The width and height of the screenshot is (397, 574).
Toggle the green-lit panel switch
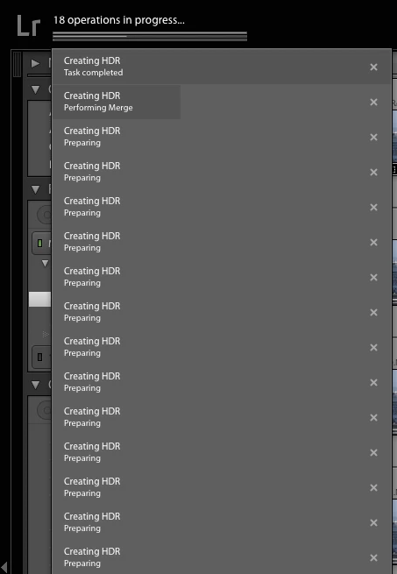40,243
